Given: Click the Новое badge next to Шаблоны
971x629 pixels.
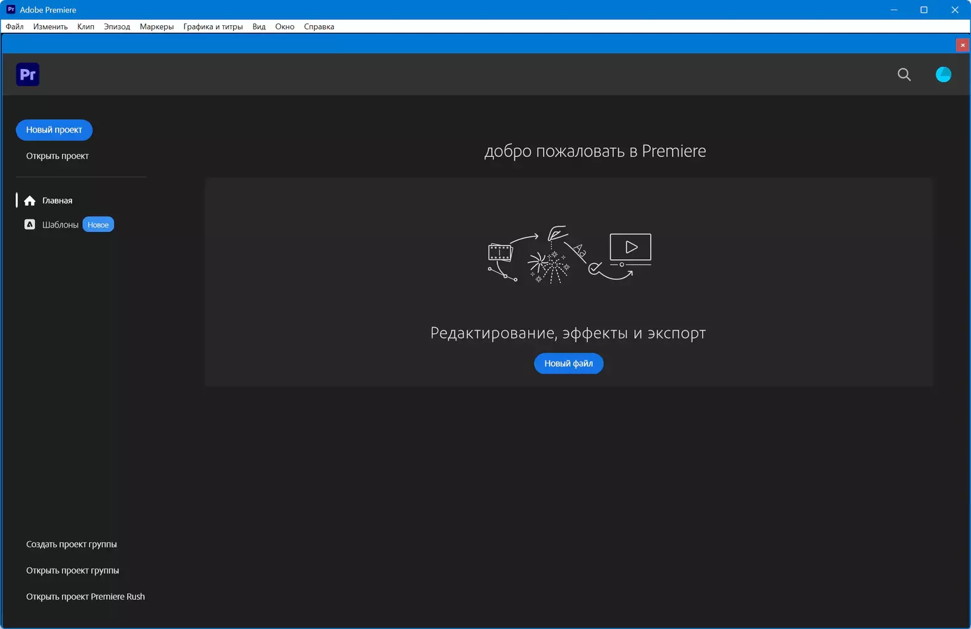Looking at the screenshot, I should (98, 224).
